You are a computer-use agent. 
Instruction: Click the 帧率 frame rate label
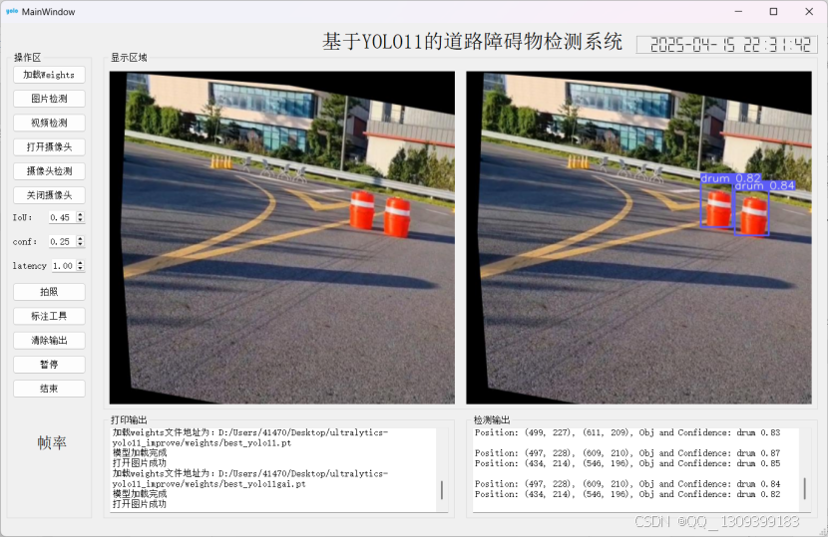pyautogui.click(x=52, y=442)
